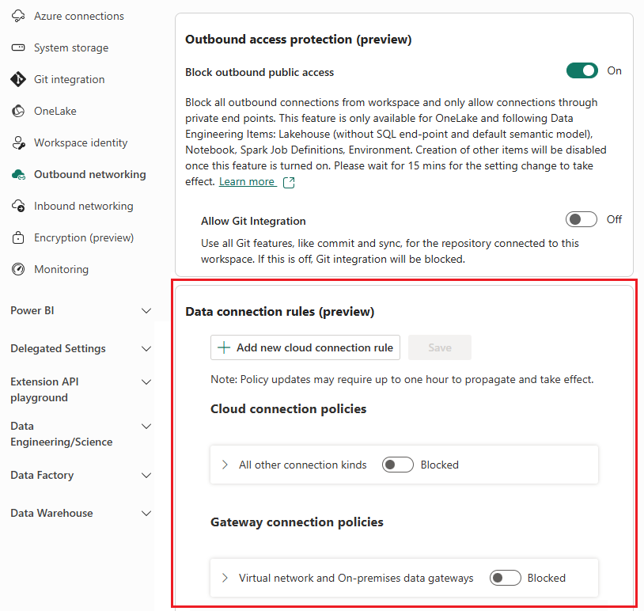Viewport: 644px width, 611px height.
Task: Select the Git integration diamond icon
Action: [x=18, y=79]
